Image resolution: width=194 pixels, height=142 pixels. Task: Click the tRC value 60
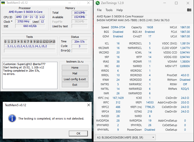coord(118,66)
